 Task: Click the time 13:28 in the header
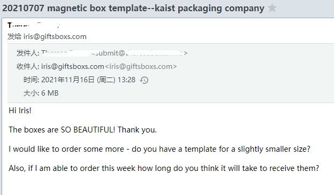[126, 80]
